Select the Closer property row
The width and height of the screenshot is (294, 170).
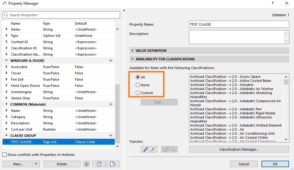click(59, 73)
